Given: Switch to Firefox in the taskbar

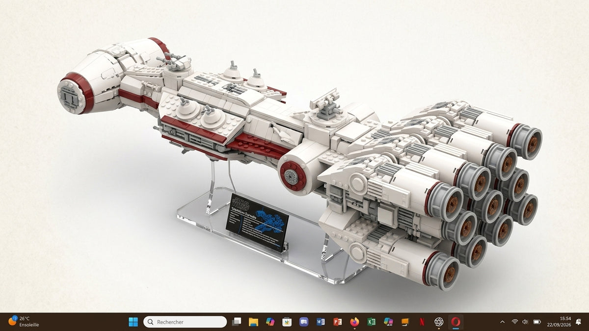Looking at the screenshot, I should 354,322.
